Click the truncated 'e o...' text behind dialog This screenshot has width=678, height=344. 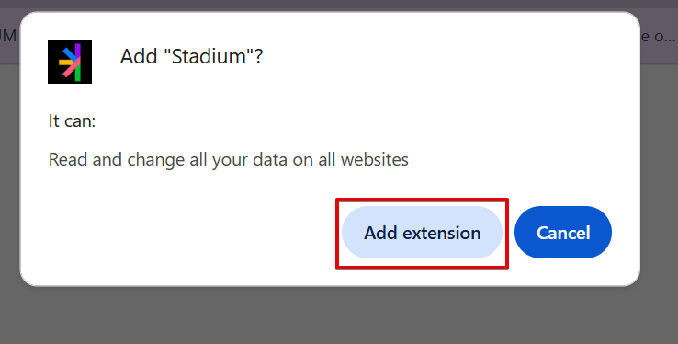pyautogui.click(x=658, y=37)
